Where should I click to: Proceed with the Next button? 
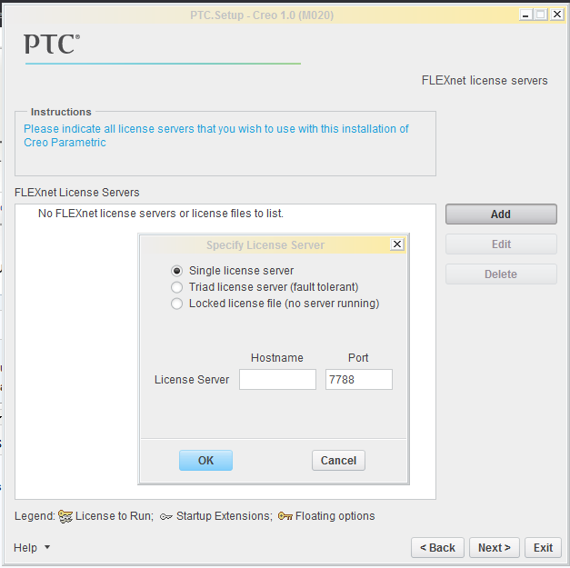click(495, 548)
